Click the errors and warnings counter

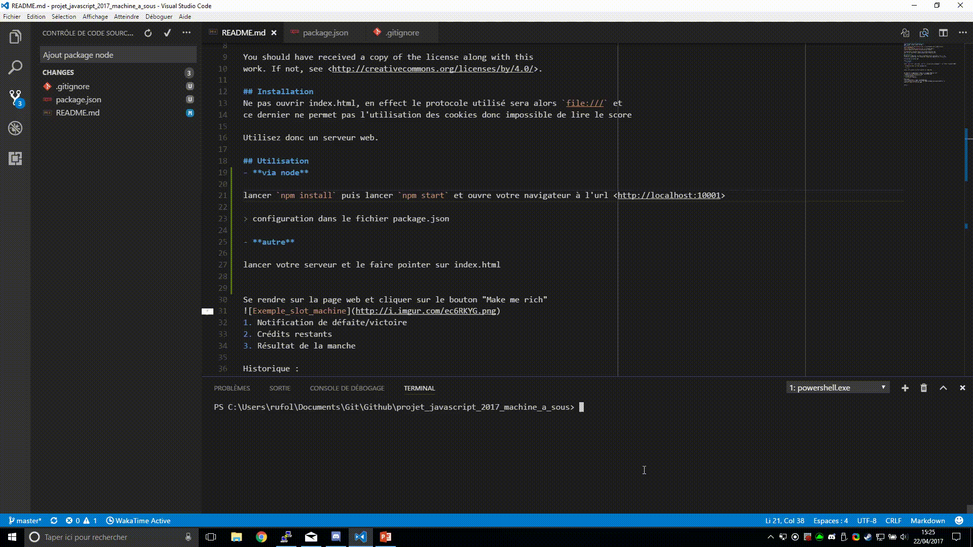[81, 520]
